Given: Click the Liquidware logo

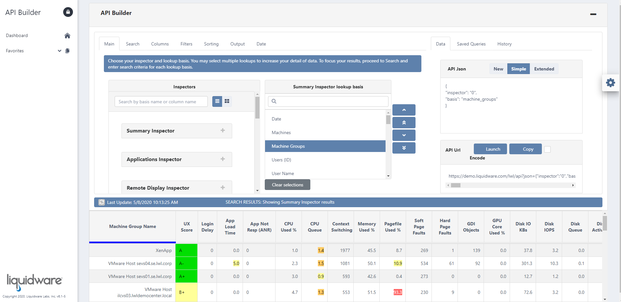Looking at the screenshot, I should (x=34, y=282).
